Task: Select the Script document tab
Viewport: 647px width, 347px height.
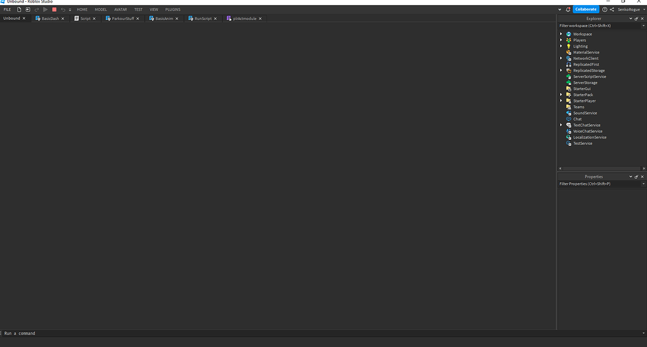Action: [86, 19]
